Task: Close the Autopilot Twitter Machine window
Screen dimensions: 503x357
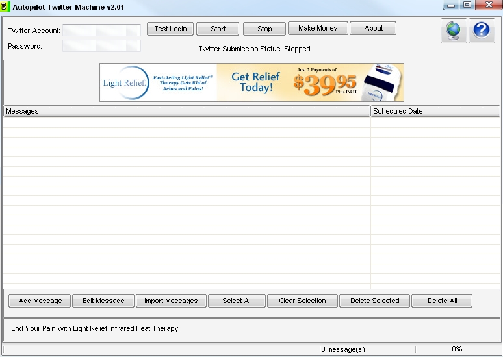Action: click(489, 5)
